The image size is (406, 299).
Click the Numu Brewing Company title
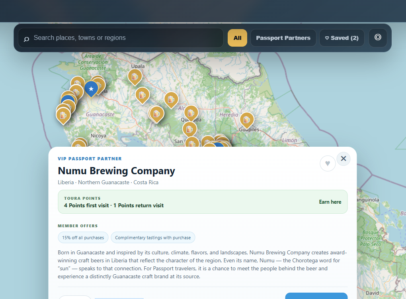pyautogui.click(x=116, y=171)
